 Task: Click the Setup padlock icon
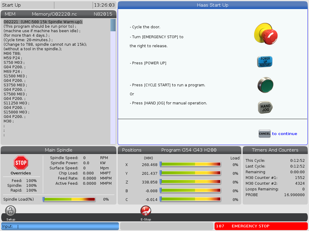coord(11,211)
